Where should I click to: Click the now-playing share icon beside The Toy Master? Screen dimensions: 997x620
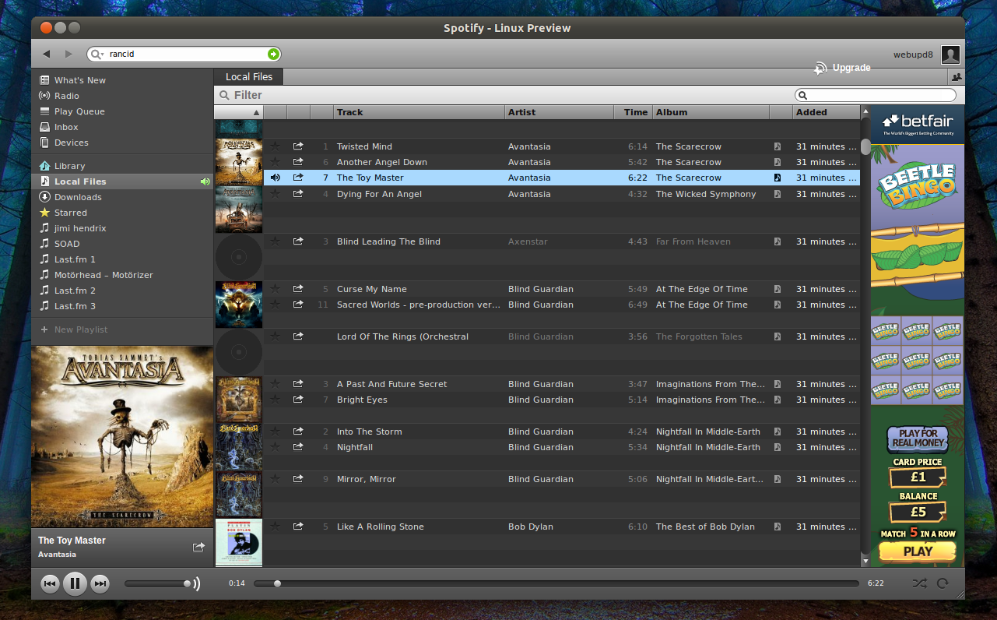pyautogui.click(x=198, y=547)
